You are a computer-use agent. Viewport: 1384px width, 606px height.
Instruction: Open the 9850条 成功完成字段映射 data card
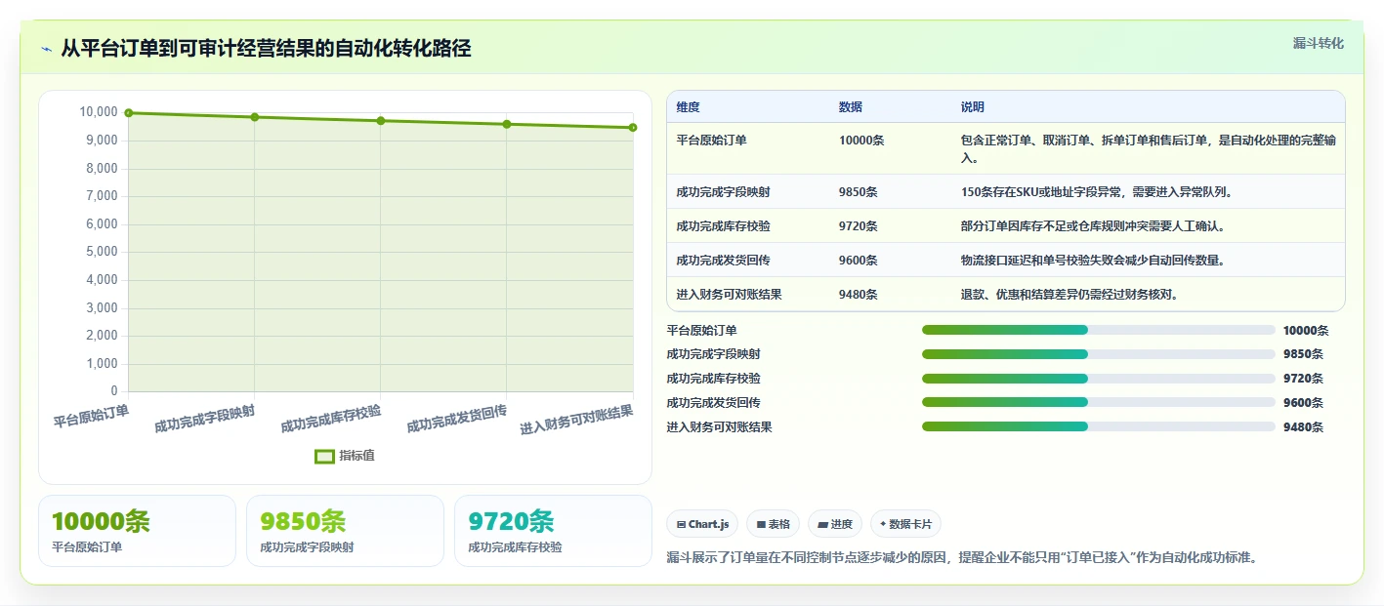[345, 531]
